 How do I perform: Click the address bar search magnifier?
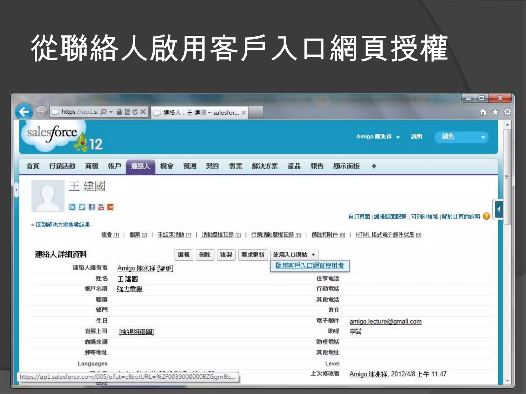tap(103, 112)
